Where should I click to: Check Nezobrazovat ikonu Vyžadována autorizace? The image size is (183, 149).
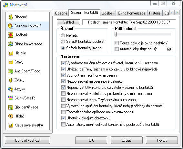63,100
